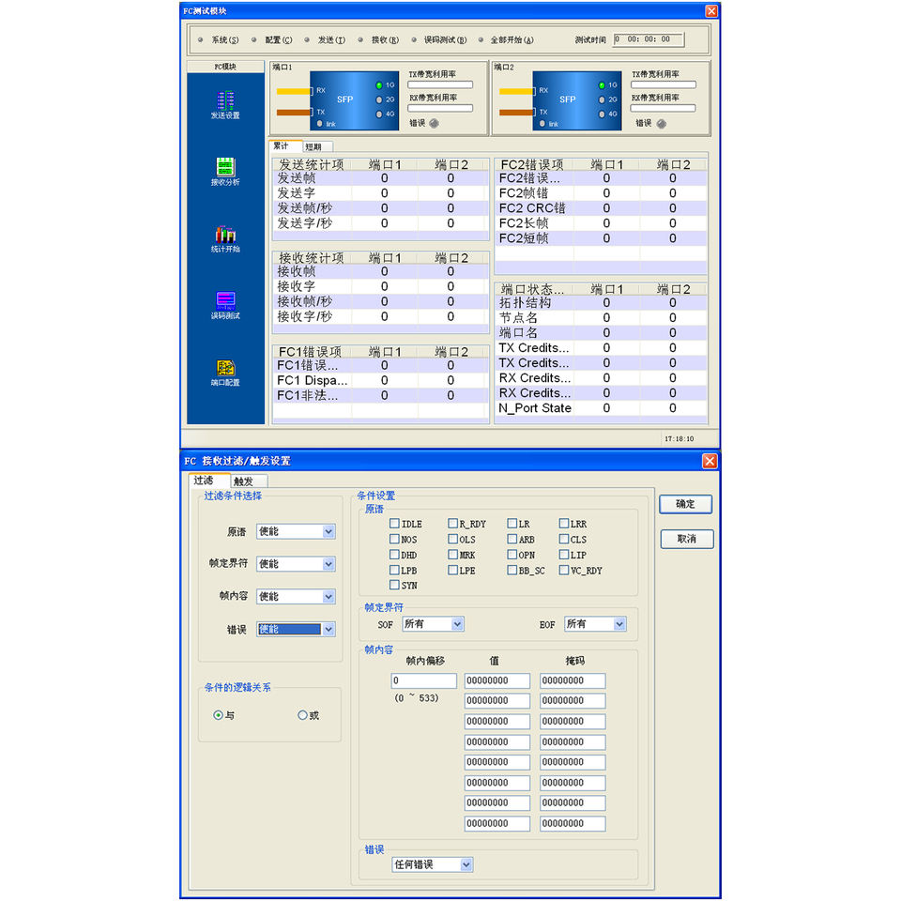901x901 pixels.
Task: Click the port 1 1G speed indicator
Action: (x=379, y=85)
